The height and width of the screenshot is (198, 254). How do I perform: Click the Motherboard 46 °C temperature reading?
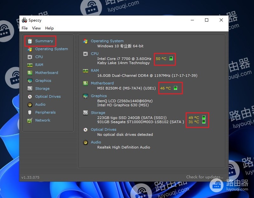pyautogui.click(x=165, y=88)
